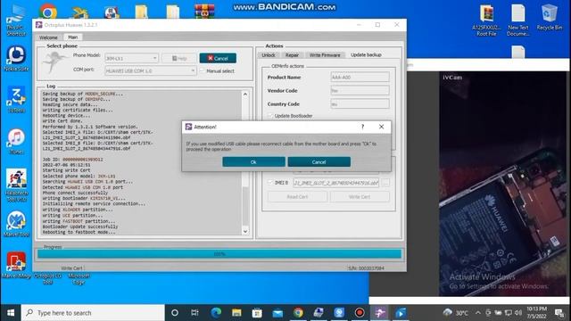The image size is (571, 321).
Task: Open the Marvel Mega red desktop icon
Action: click(16, 266)
